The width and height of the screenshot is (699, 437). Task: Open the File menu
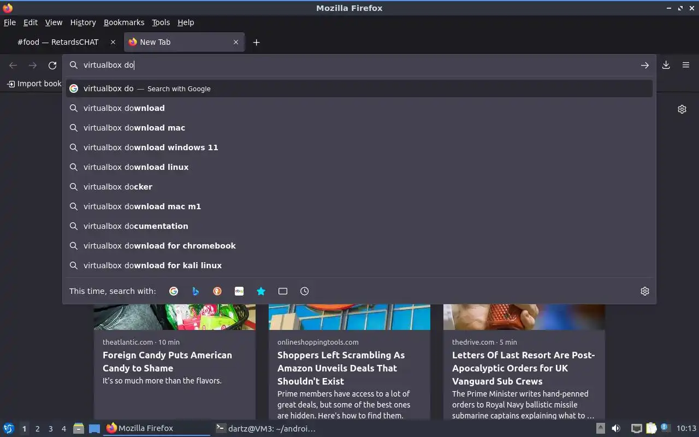10,22
